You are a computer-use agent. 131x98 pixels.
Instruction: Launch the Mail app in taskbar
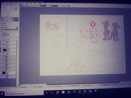pyautogui.click(x=69, y=92)
